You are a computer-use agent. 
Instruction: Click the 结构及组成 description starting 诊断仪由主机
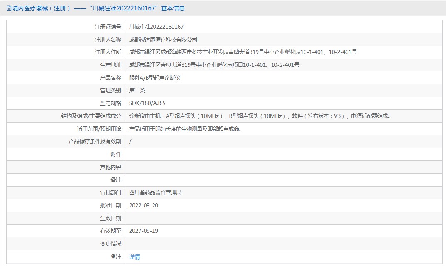pos(260,116)
